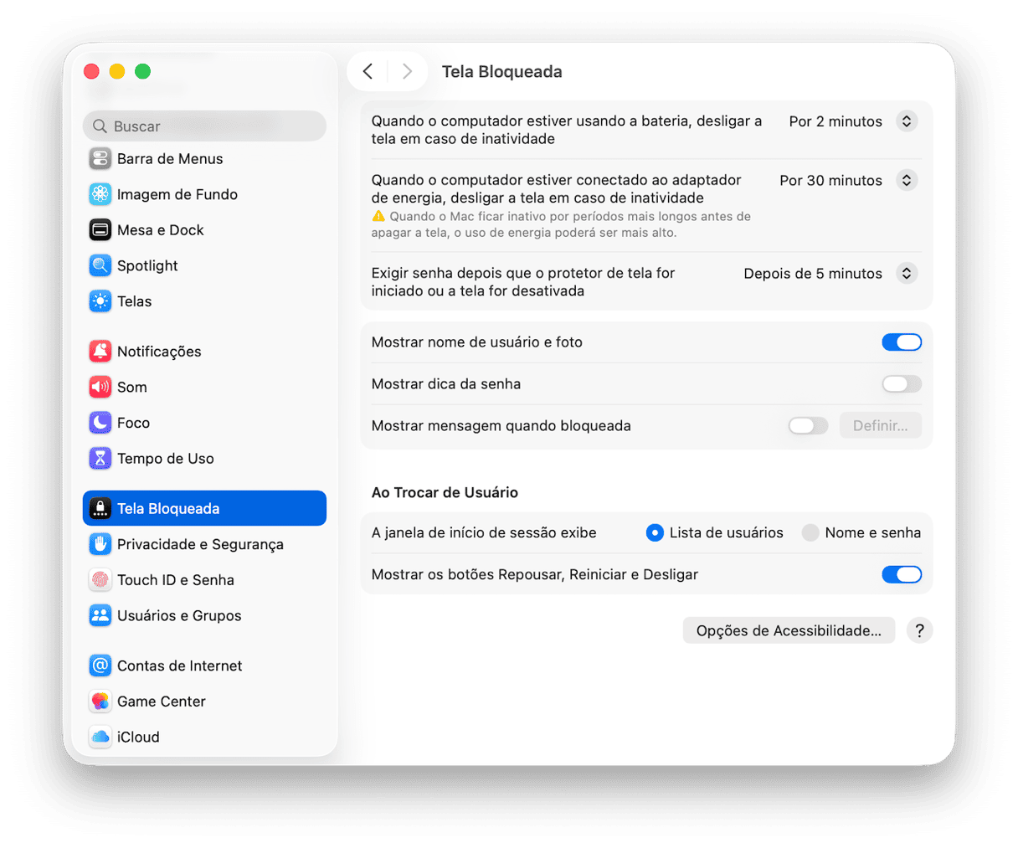This screenshot has width=1018, height=848.
Task: Open Contas de Internet settings
Action: coord(204,666)
